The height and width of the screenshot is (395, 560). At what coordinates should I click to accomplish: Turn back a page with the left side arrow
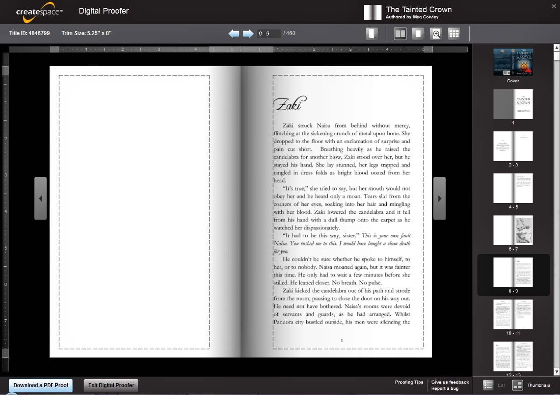pyautogui.click(x=41, y=198)
